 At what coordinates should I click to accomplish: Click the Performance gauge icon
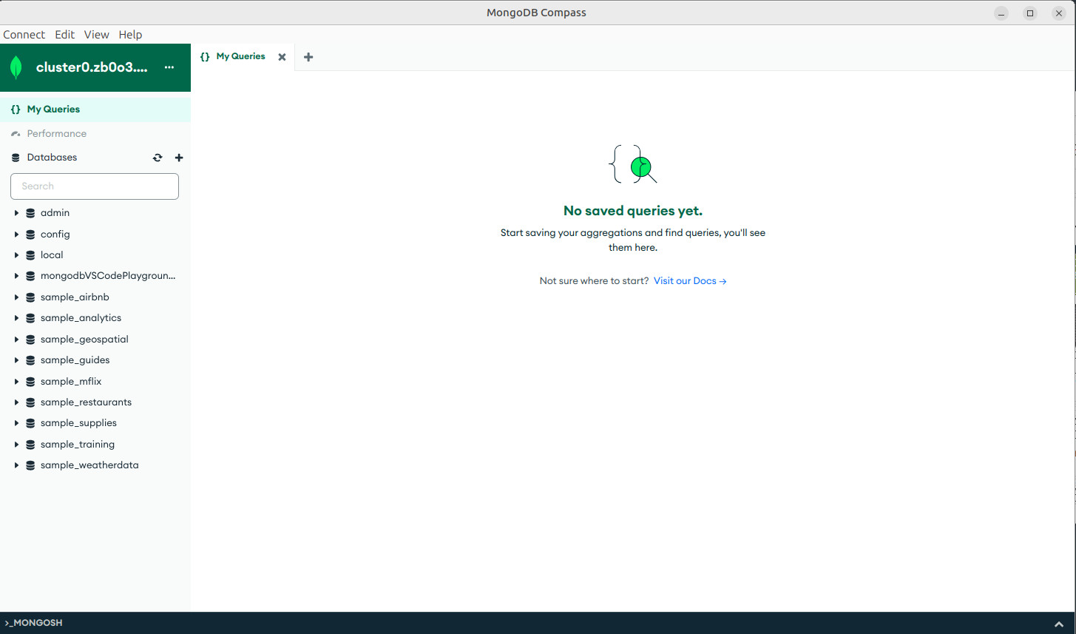click(x=16, y=134)
